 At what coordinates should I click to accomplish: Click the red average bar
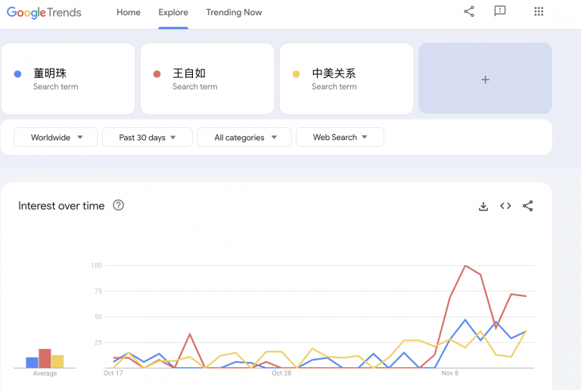coord(45,358)
